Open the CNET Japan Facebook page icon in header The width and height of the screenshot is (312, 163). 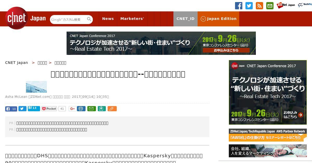239,6
